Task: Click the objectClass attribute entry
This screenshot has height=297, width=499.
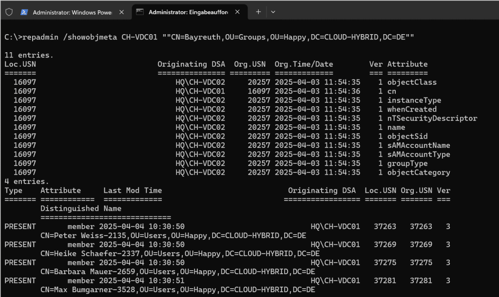Action: pos(412,82)
